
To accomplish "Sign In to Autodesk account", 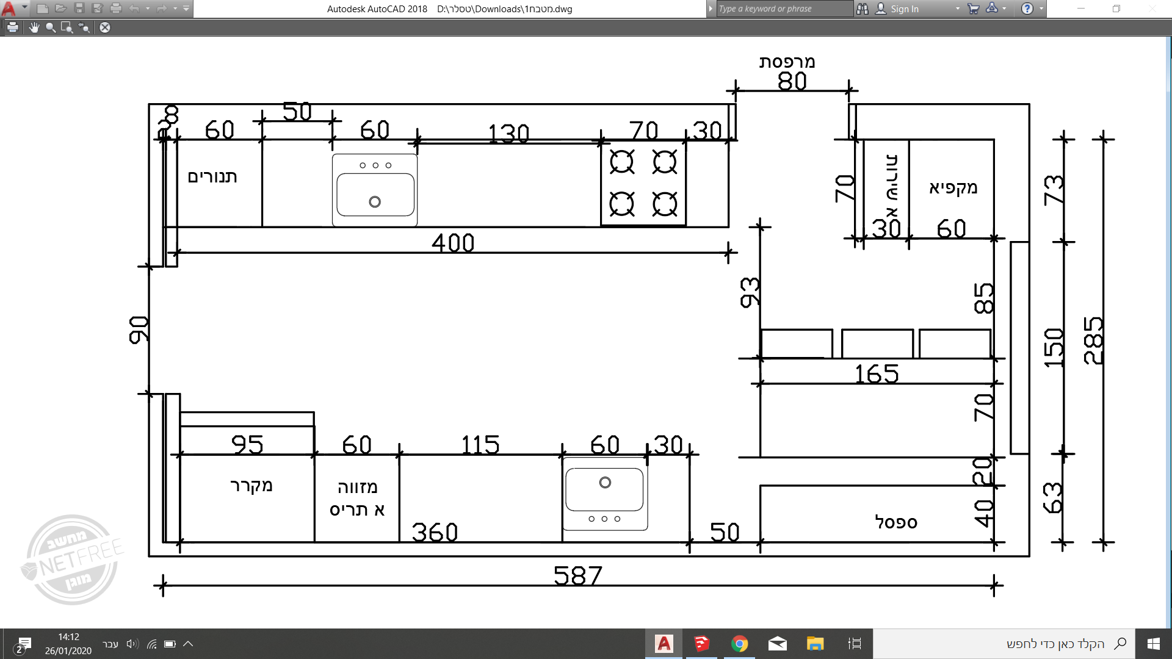I will 903,9.
